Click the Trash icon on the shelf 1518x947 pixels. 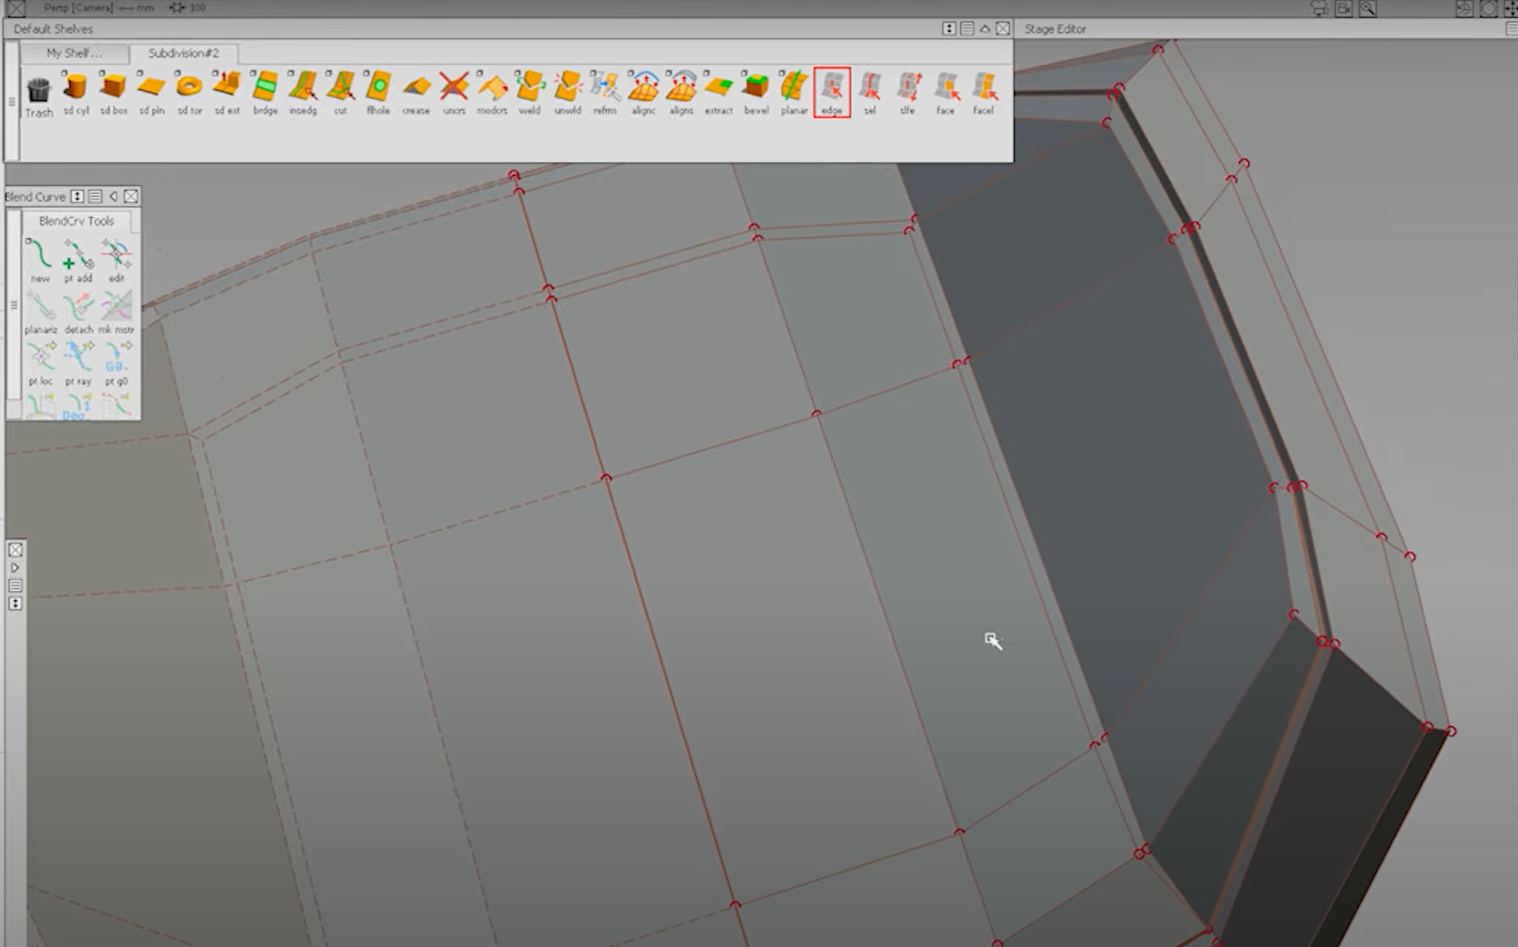[38, 91]
